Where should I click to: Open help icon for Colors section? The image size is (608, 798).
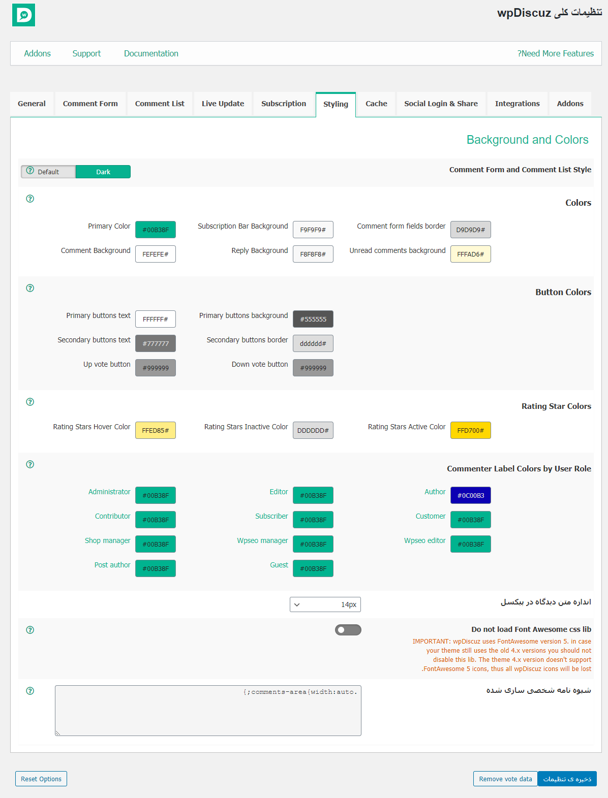(x=30, y=199)
